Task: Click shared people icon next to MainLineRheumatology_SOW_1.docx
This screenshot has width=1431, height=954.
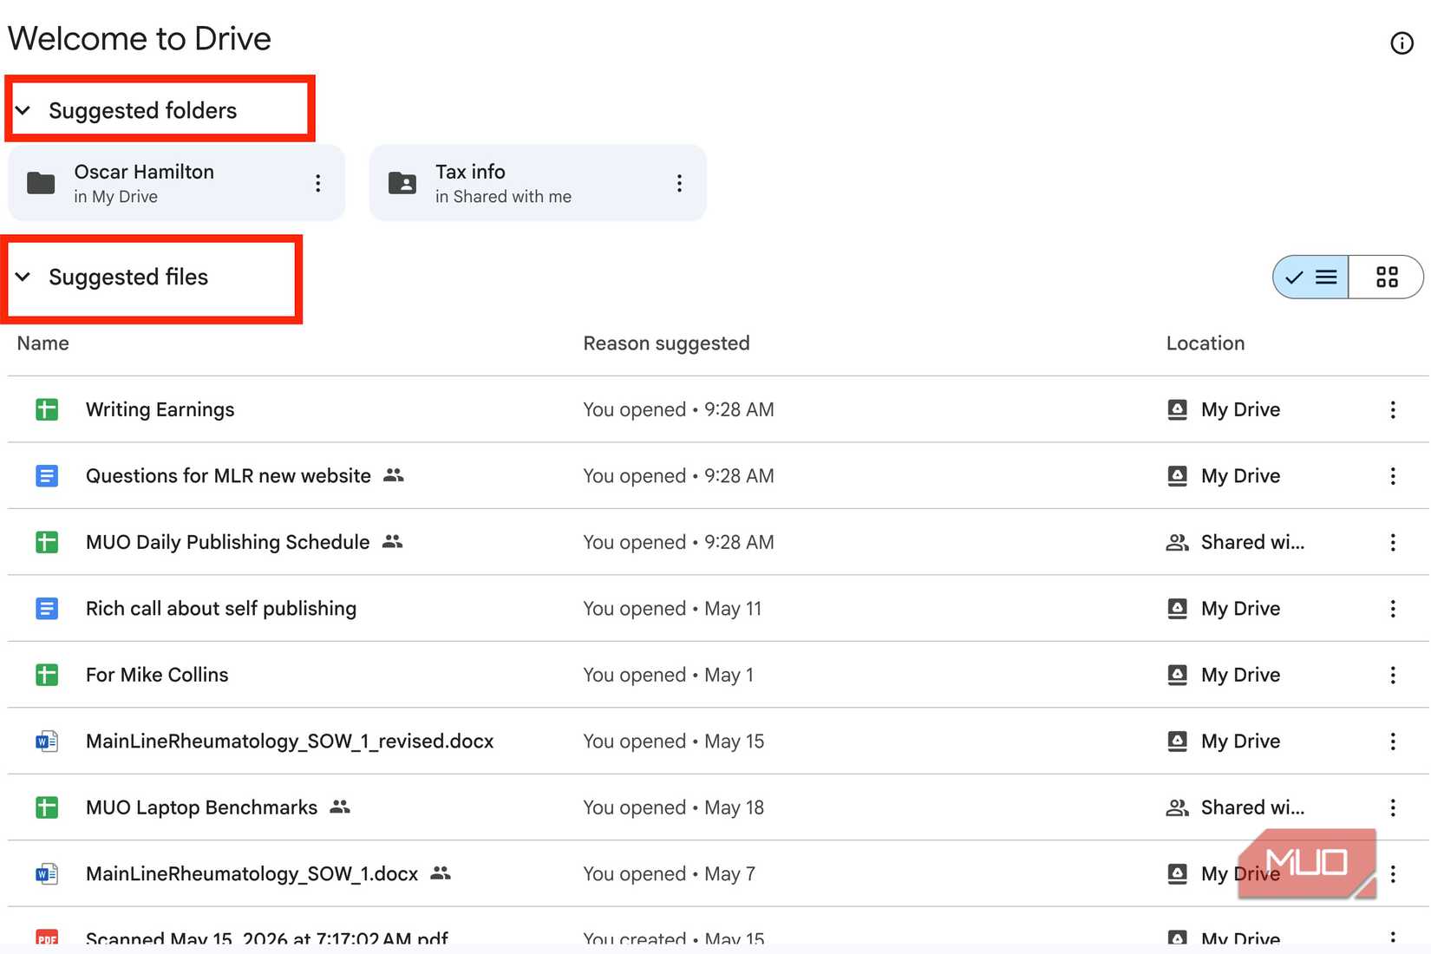Action: point(441,873)
